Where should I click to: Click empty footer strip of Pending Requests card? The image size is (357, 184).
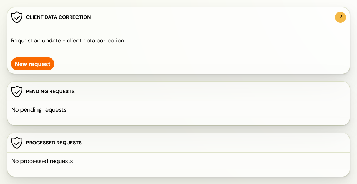pos(178,122)
